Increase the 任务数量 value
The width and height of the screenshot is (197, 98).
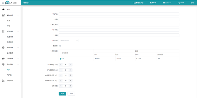click(x=70, y=86)
